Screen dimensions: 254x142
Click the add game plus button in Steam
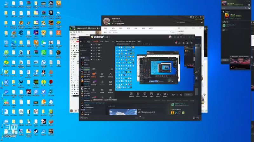tap(82, 118)
